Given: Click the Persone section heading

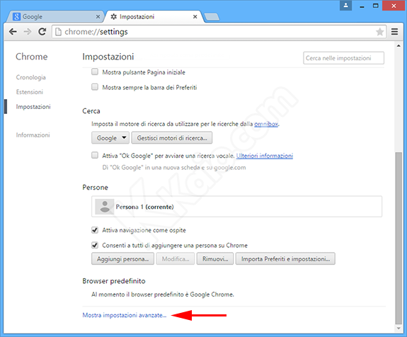Looking at the screenshot, I should tap(95, 188).
